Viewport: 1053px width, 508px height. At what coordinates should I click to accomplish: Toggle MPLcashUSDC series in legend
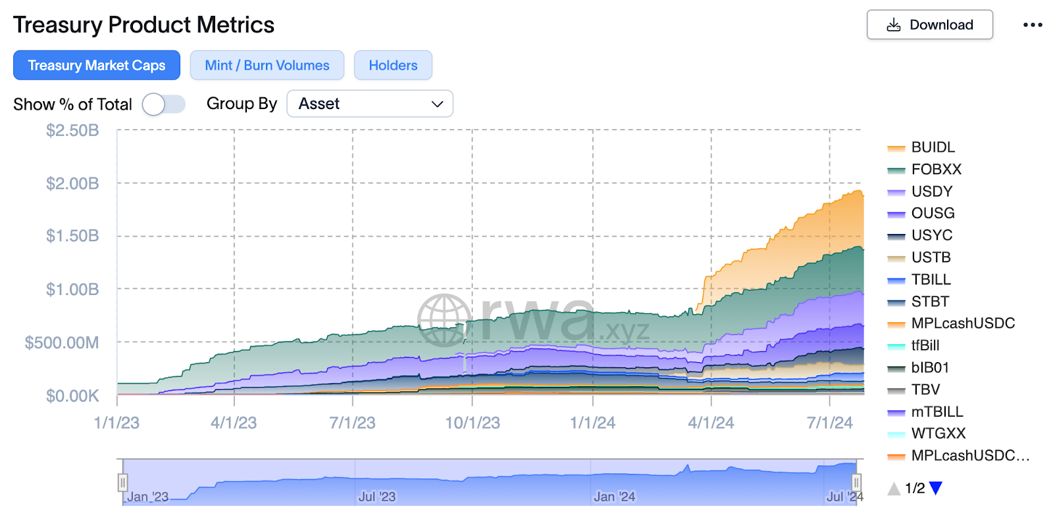click(952, 323)
